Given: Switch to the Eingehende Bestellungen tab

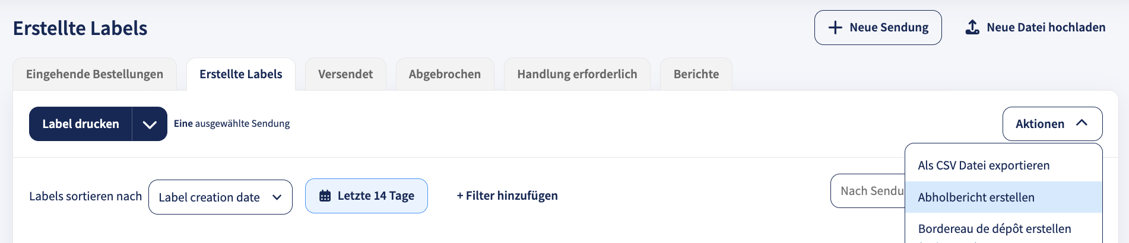Looking at the screenshot, I should 94,74.
